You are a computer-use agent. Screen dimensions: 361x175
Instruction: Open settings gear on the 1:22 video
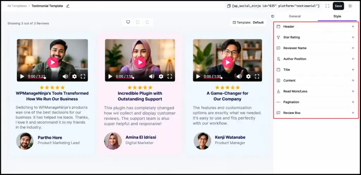74,76
